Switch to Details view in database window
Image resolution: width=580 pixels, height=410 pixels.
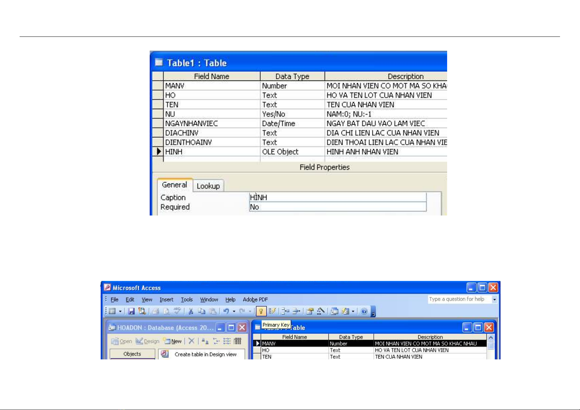[x=238, y=341]
